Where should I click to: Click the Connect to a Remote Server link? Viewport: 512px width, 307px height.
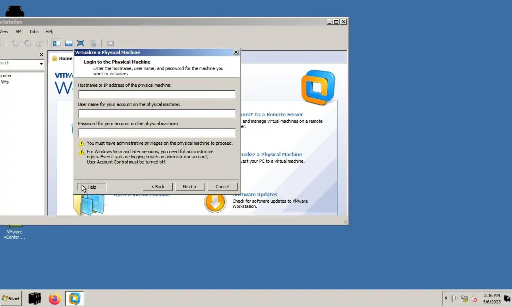pyautogui.click(x=272, y=114)
